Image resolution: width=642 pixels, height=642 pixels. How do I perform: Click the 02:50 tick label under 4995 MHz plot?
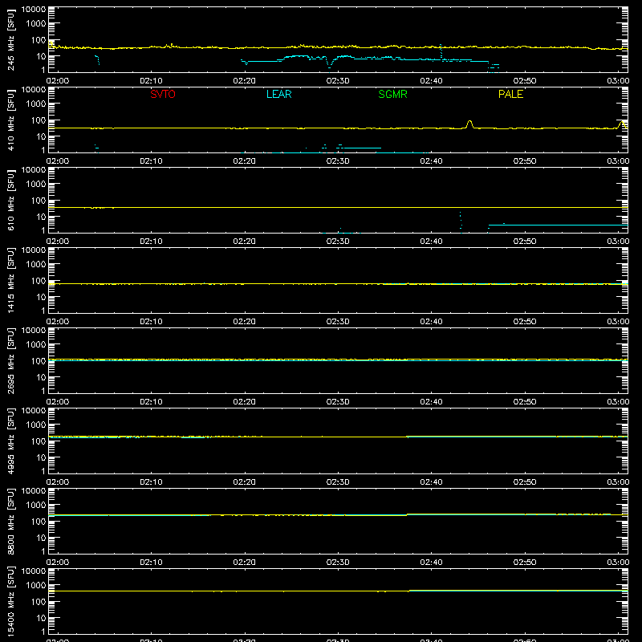point(525,482)
